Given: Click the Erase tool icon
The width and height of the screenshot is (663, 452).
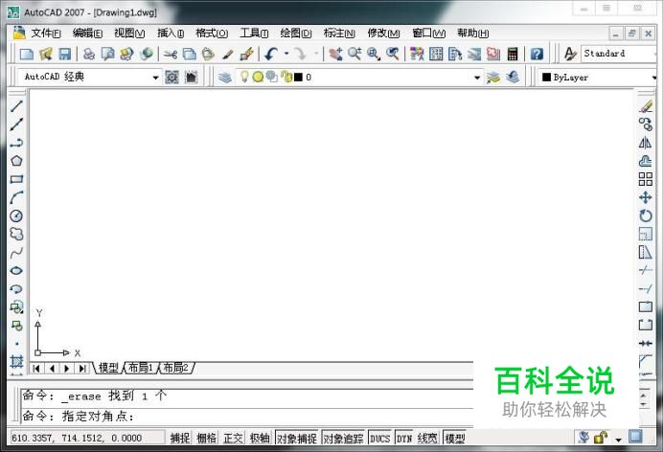Looking at the screenshot, I should pos(645,106).
